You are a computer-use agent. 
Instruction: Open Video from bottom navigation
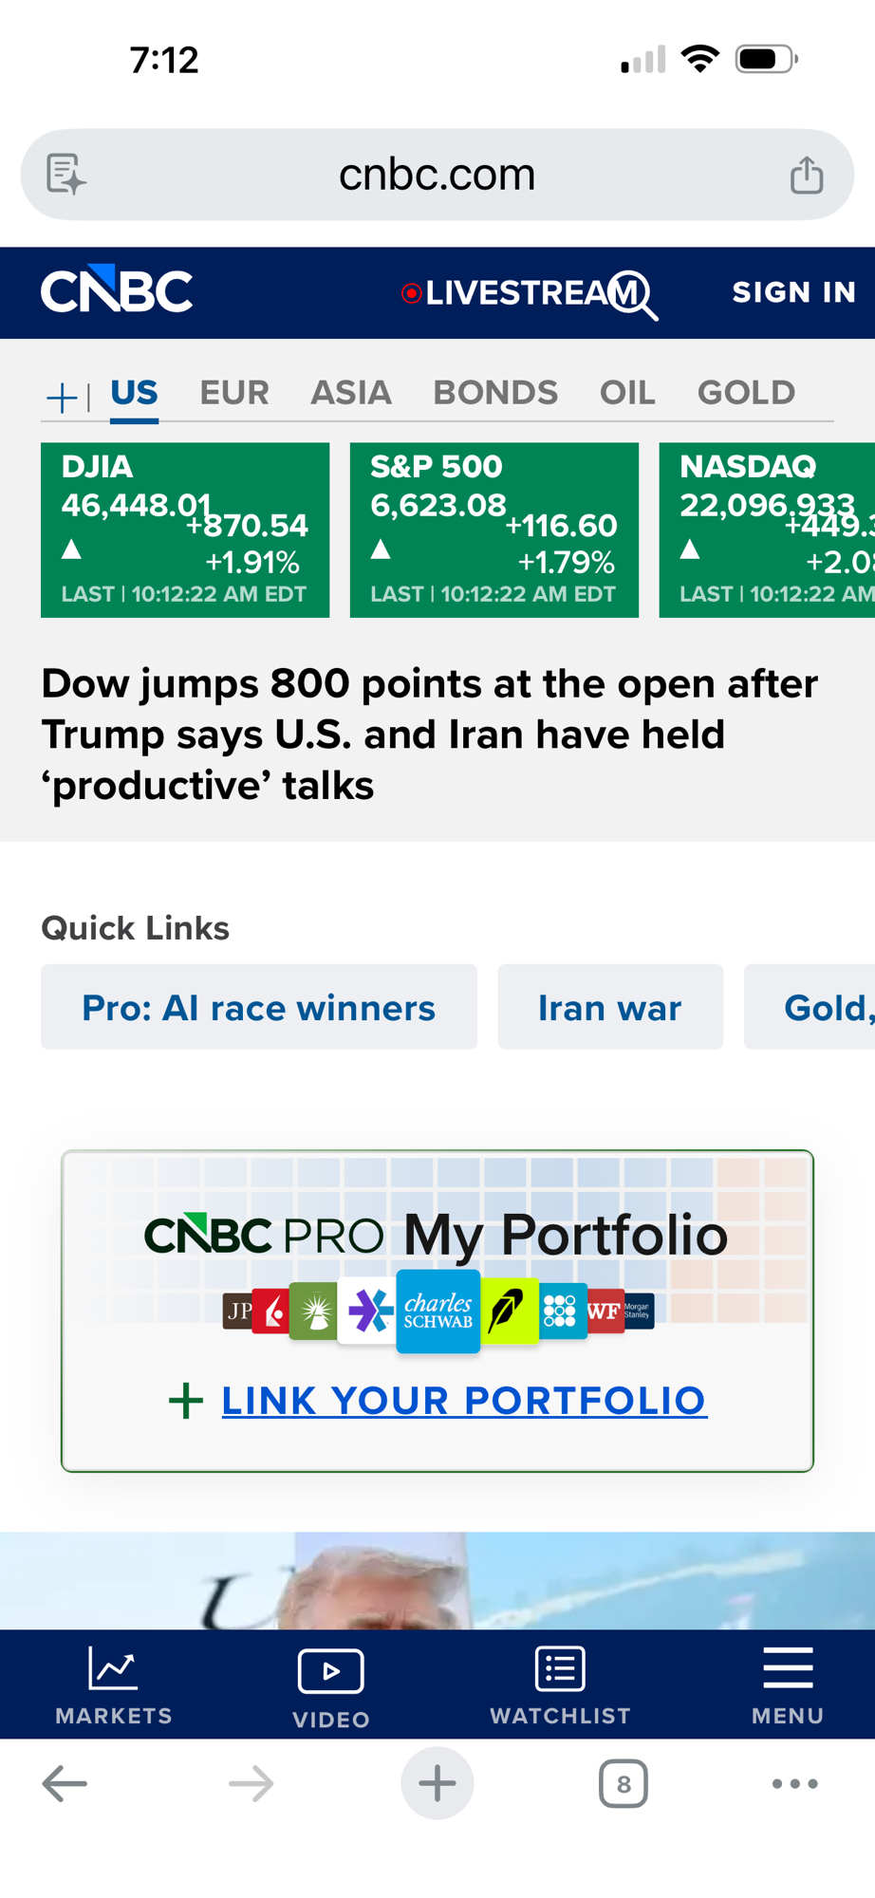pyautogui.click(x=330, y=1686)
